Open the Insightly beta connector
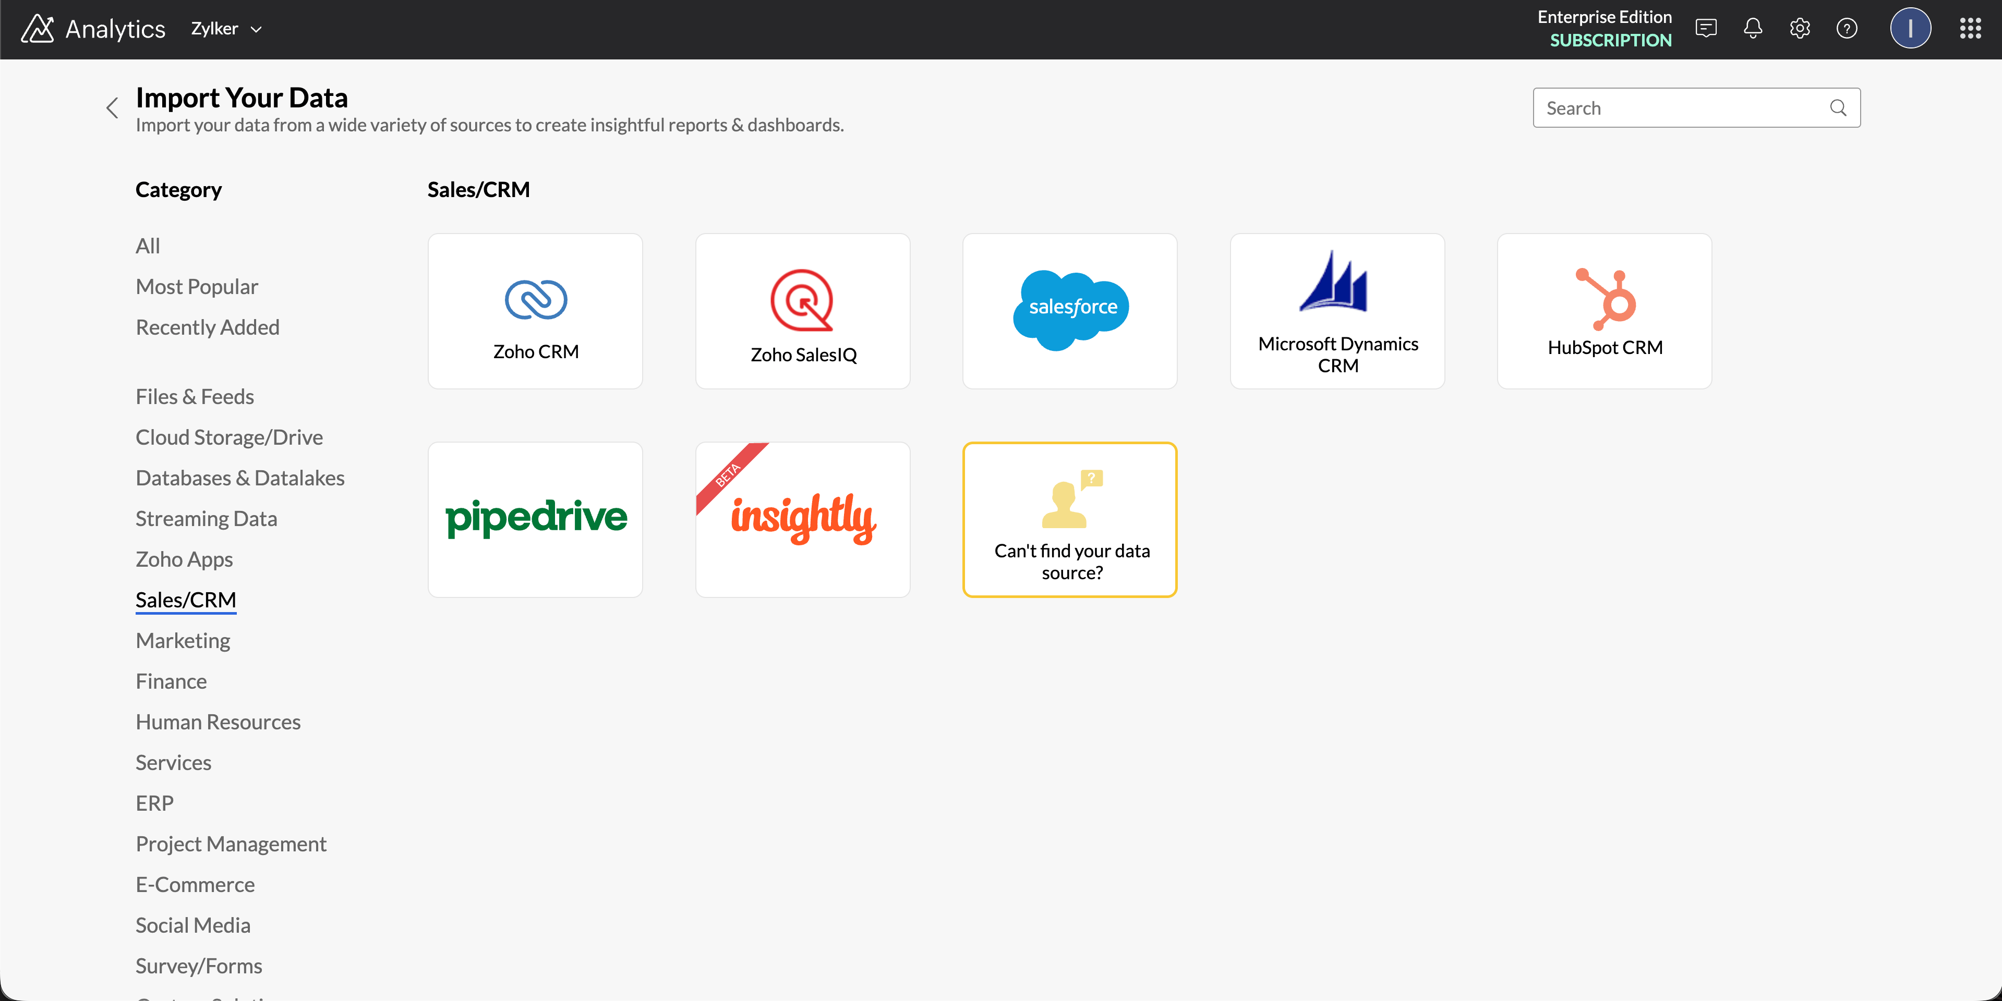Screen dimensions: 2002x1001 pyautogui.click(x=802, y=519)
